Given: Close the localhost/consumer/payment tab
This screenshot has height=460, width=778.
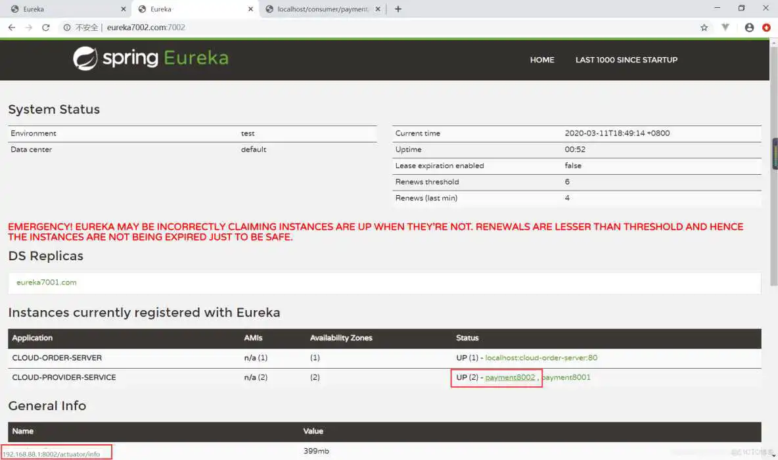Looking at the screenshot, I should (x=378, y=9).
